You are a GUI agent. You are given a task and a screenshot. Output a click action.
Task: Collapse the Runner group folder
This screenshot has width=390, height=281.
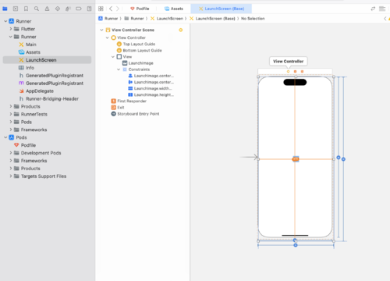(x=11, y=37)
